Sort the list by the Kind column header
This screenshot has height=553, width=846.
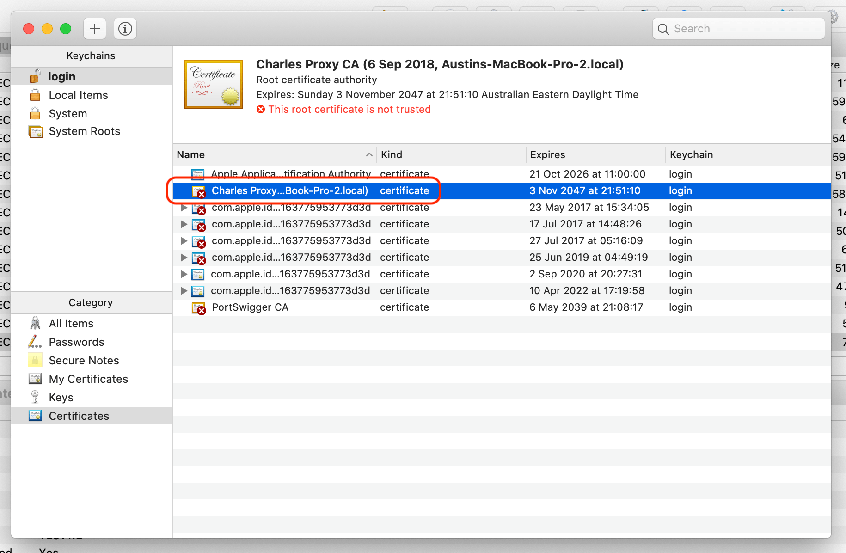coord(451,155)
